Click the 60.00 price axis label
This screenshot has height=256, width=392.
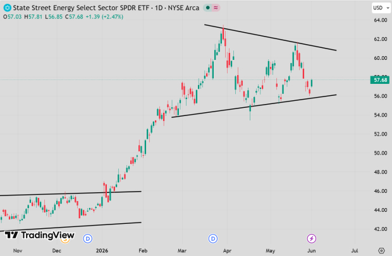pos(380,58)
